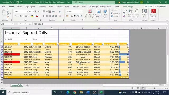Click the Save icon in title bar

pos(18,2)
